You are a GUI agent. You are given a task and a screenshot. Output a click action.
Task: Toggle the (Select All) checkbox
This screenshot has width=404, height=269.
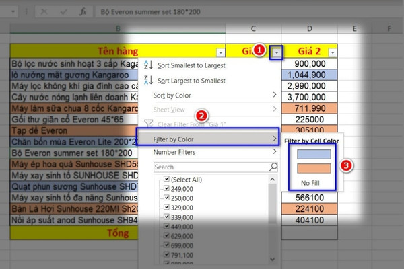pos(167,179)
